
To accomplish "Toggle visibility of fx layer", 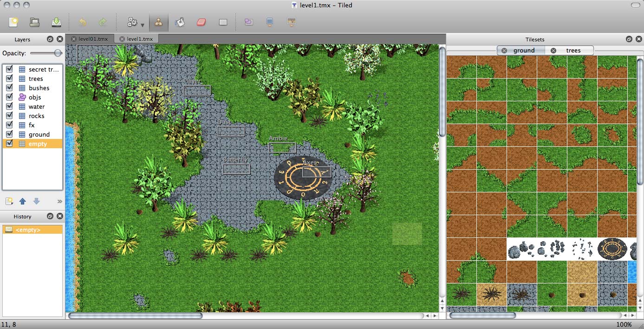I will click(x=9, y=125).
